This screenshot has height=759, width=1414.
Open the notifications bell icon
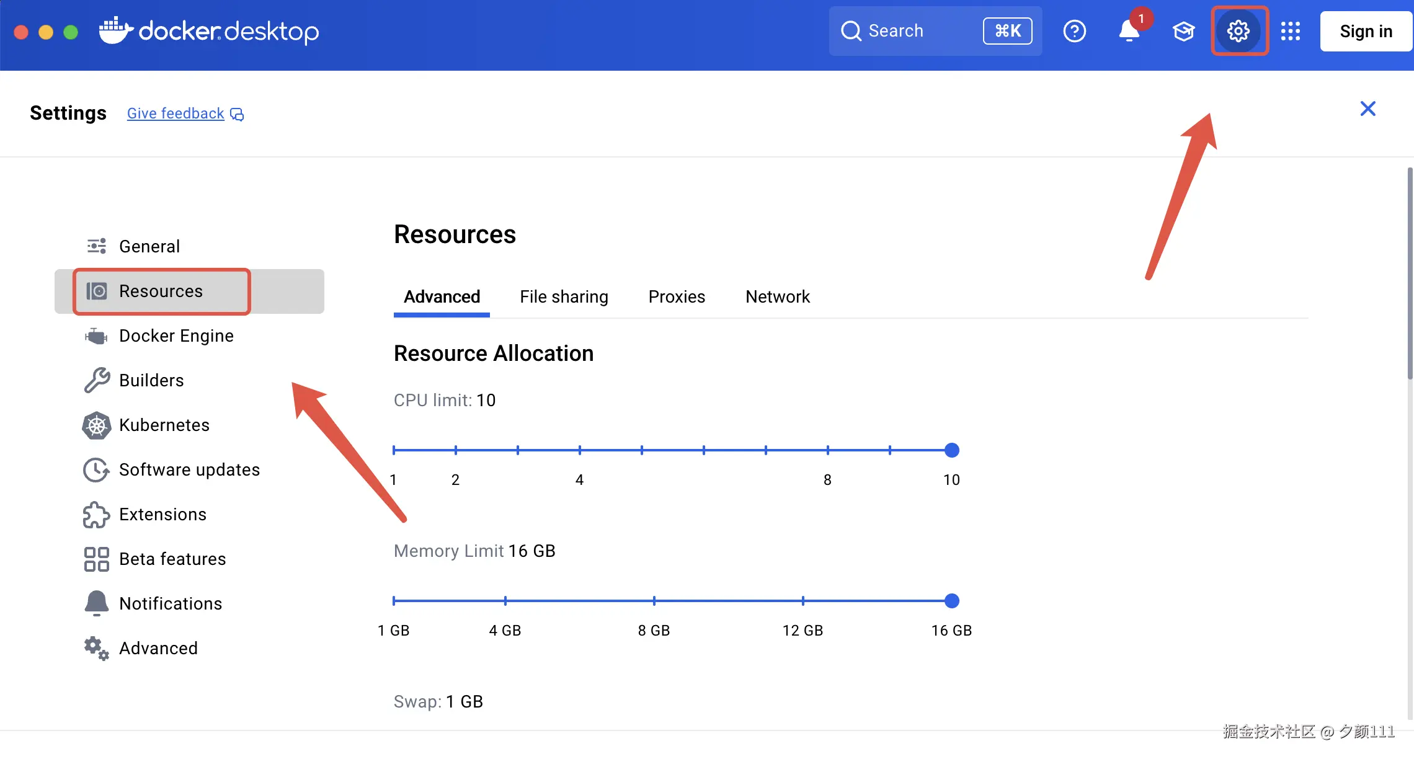1129,31
